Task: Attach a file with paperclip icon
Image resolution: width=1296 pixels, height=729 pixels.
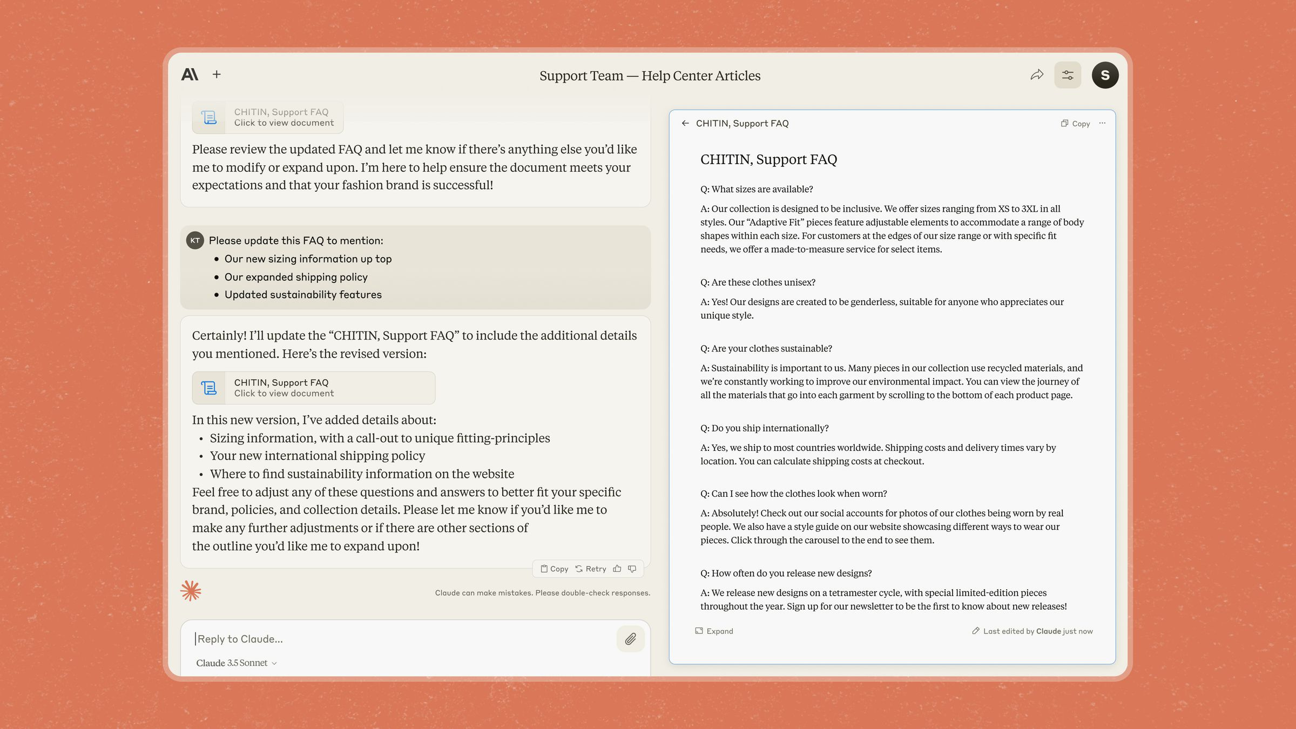Action: point(630,639)
